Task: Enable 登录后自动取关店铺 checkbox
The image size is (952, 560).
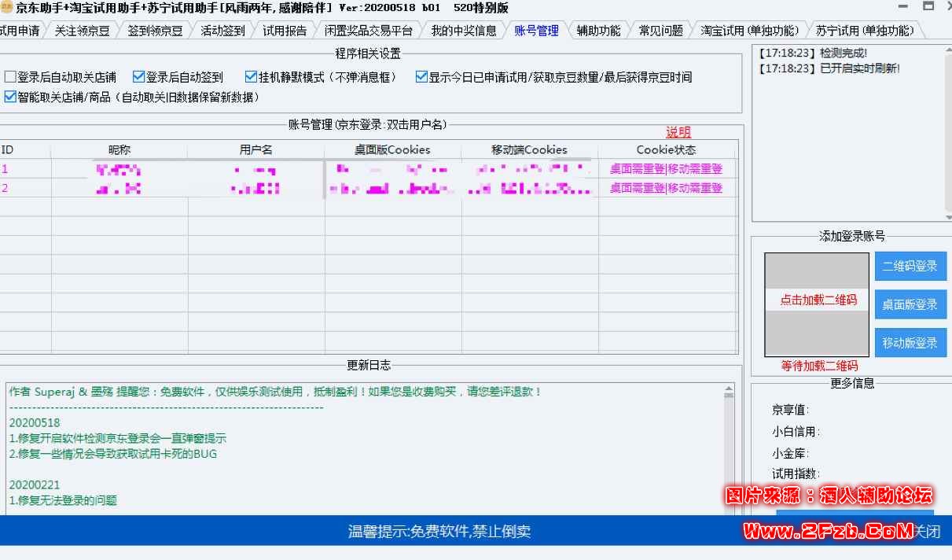Action: (x=10, y=77)
